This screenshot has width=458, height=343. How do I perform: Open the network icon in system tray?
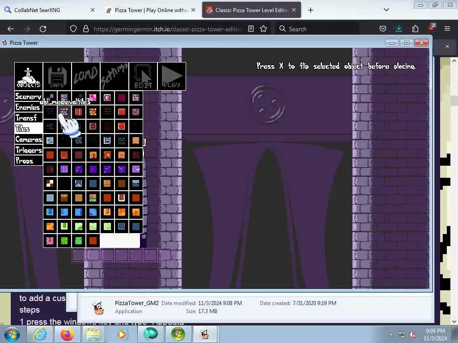[x=402, y=335]
